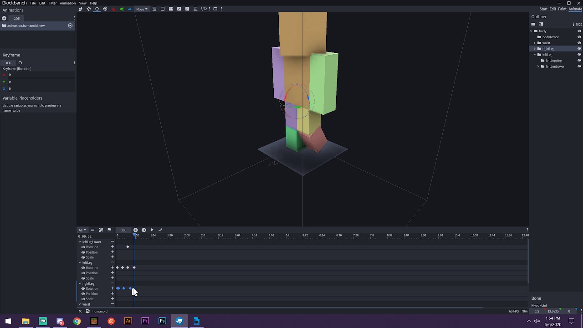Hide the leftLegging group in Outliner

point(579,61)
